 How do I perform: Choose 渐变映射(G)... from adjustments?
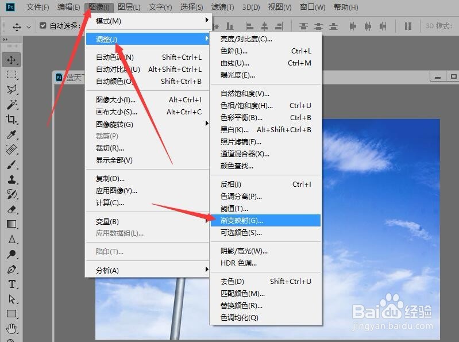click(265, 221)
